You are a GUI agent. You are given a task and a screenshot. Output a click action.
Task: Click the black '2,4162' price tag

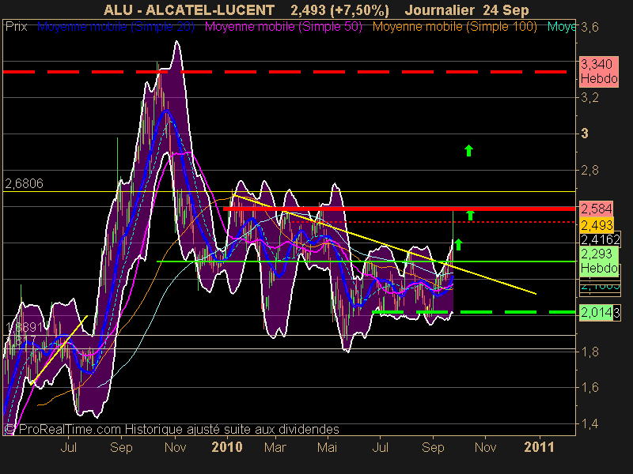(600, 240)
